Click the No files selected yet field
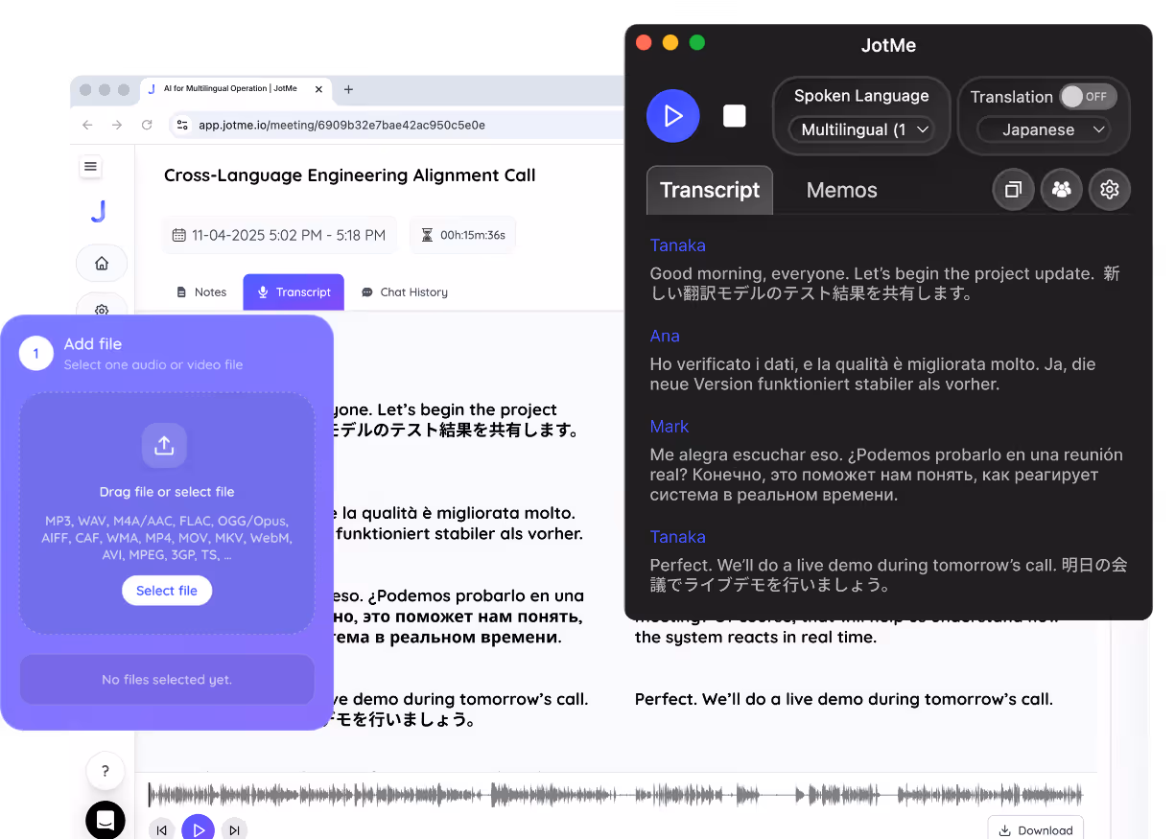 (167, 680)
